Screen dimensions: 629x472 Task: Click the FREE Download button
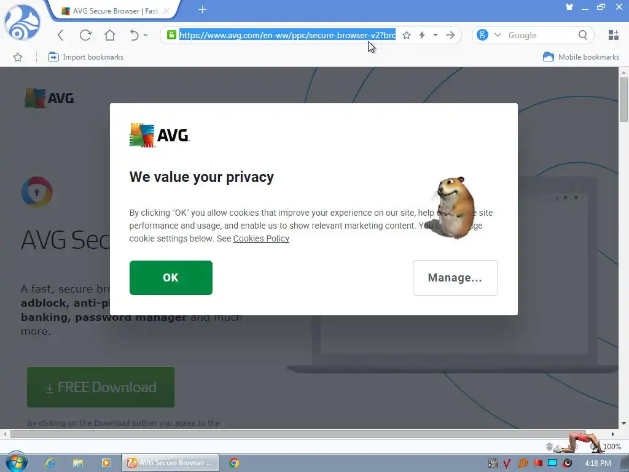(101, 387)
